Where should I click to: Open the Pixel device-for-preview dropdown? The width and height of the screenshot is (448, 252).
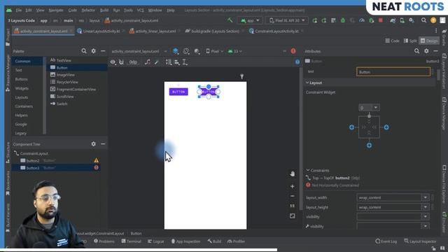point(215,51)
